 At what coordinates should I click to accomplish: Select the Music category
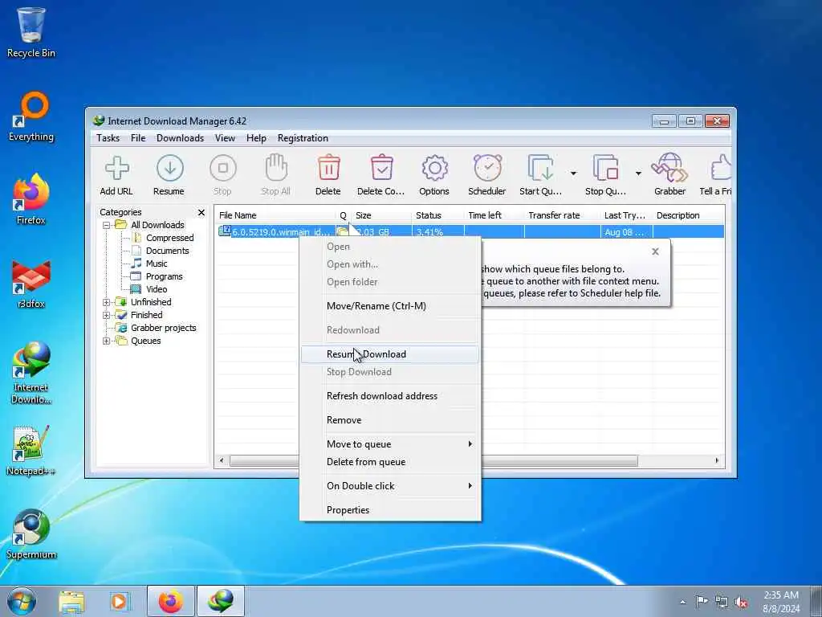pyautogui.click(x=156, y=264)
